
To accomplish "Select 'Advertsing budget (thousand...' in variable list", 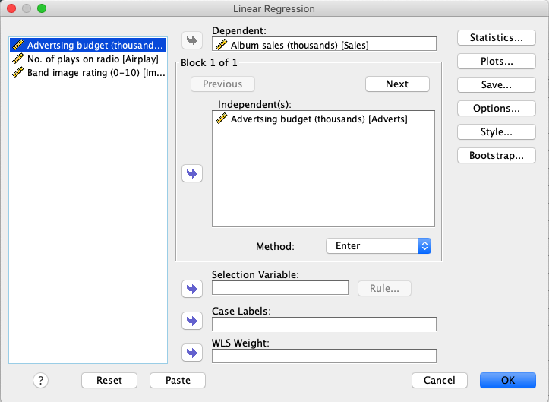I will pyautogui.click(x=88, y=45).
